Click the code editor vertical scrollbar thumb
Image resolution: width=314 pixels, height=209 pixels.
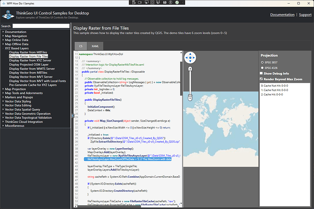click(181, 78)
